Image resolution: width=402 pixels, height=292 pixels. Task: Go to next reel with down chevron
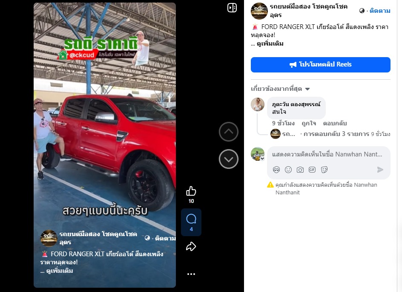[229, 159]
